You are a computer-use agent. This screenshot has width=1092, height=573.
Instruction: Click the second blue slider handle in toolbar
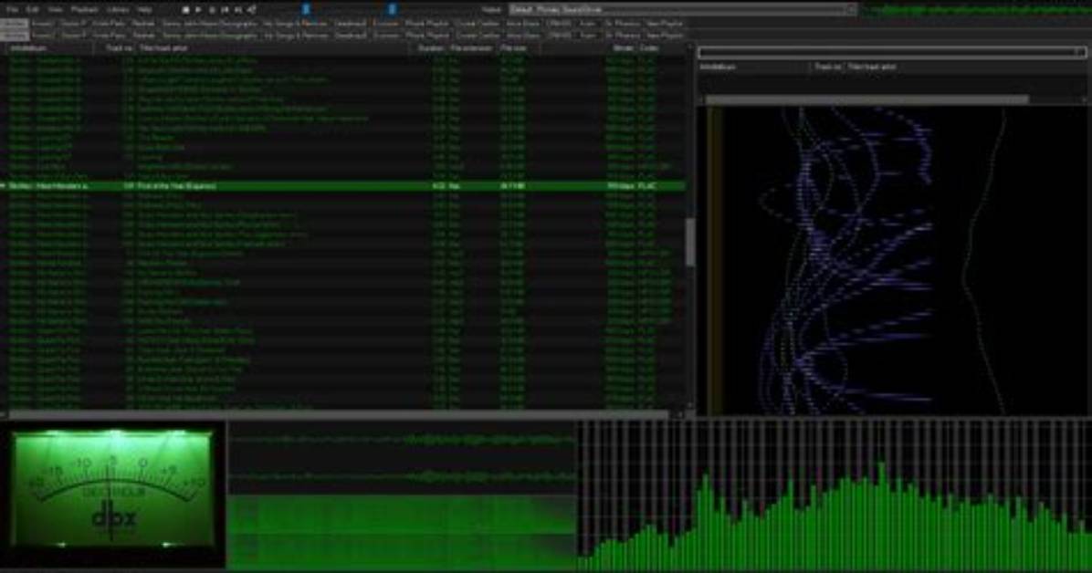pyautogui.click(x=392, y=10)
